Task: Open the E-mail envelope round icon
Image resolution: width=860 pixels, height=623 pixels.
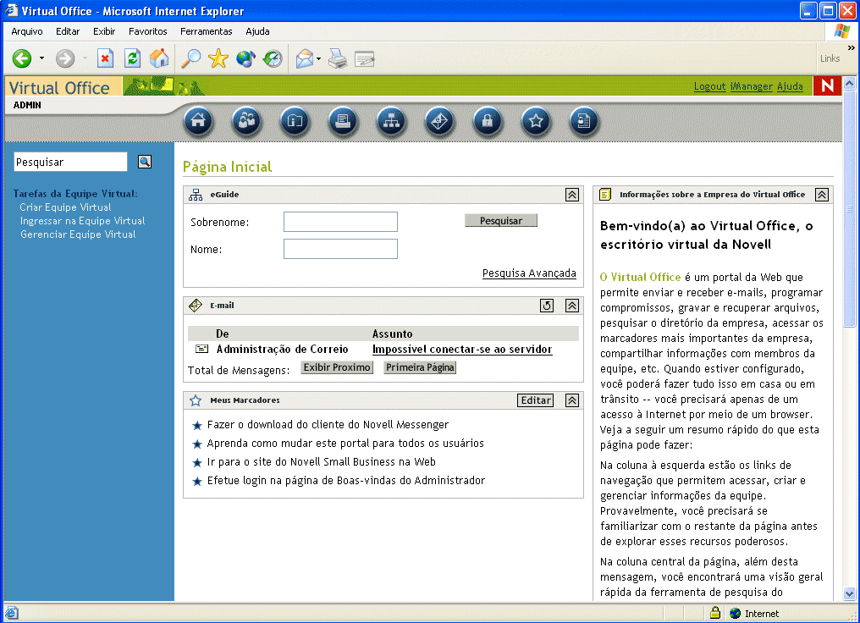Action: click(440, 121)
